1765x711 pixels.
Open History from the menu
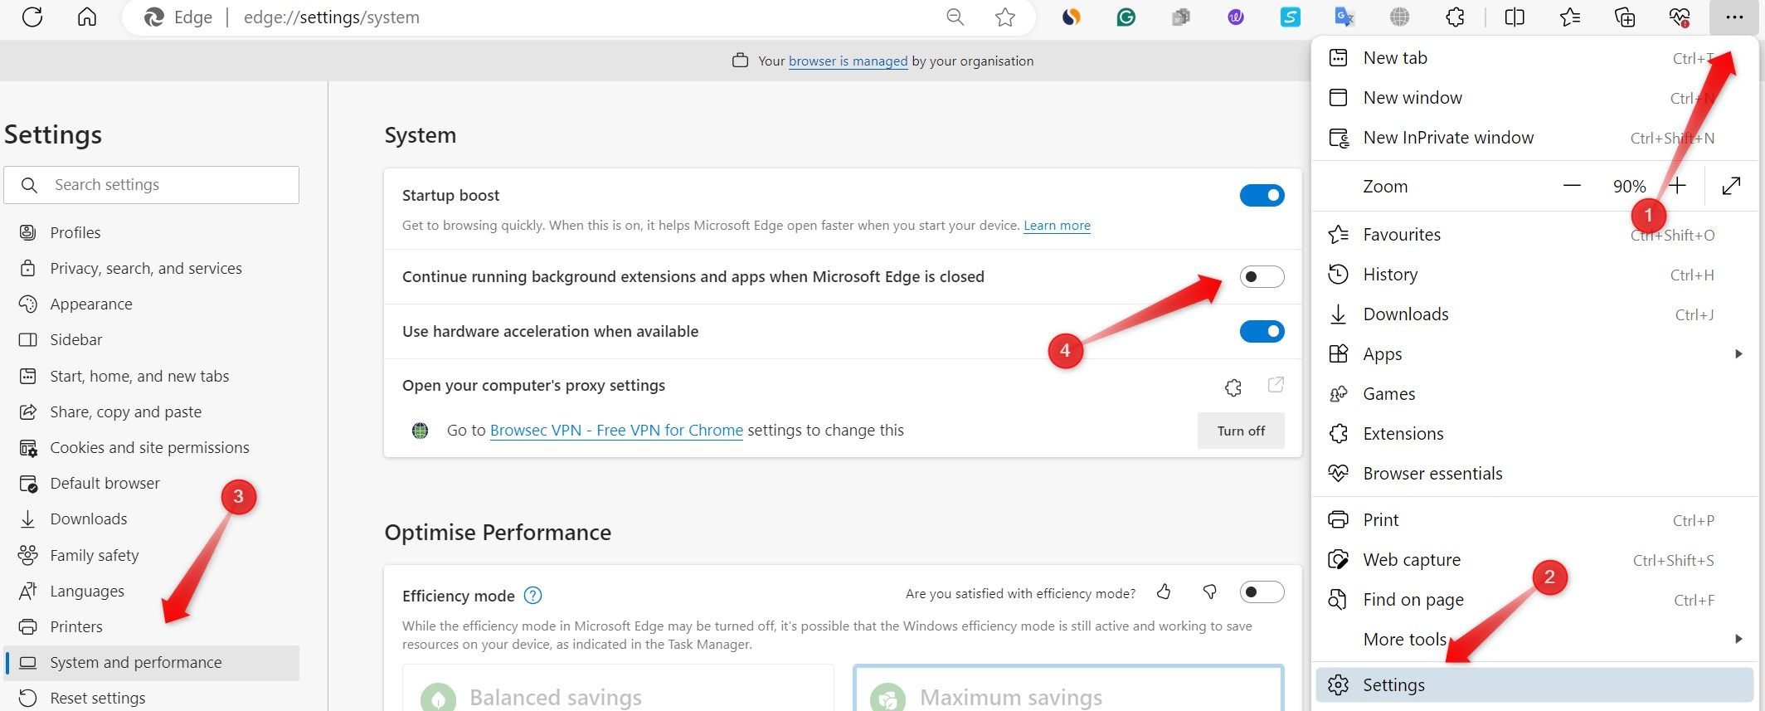(1534, 275)
